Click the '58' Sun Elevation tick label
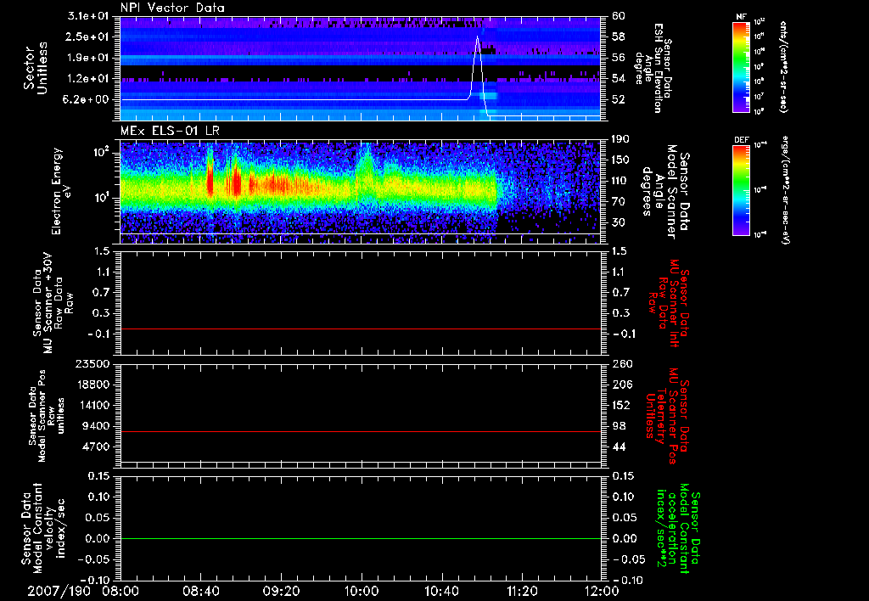Viewport: 869px width, 601px height. (619, 37)
